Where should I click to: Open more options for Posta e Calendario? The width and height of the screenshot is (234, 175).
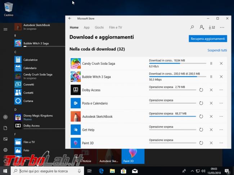click(221, 103)
